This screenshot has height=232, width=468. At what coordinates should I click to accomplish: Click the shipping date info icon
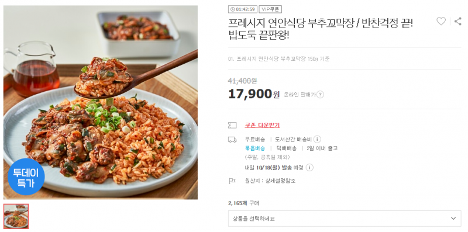tap(309, 168)
